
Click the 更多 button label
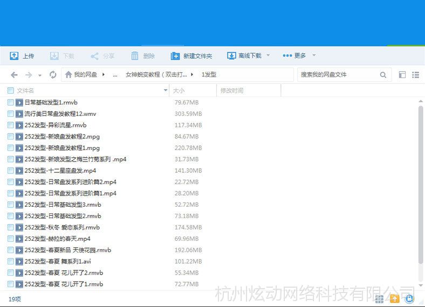point(300,55)
